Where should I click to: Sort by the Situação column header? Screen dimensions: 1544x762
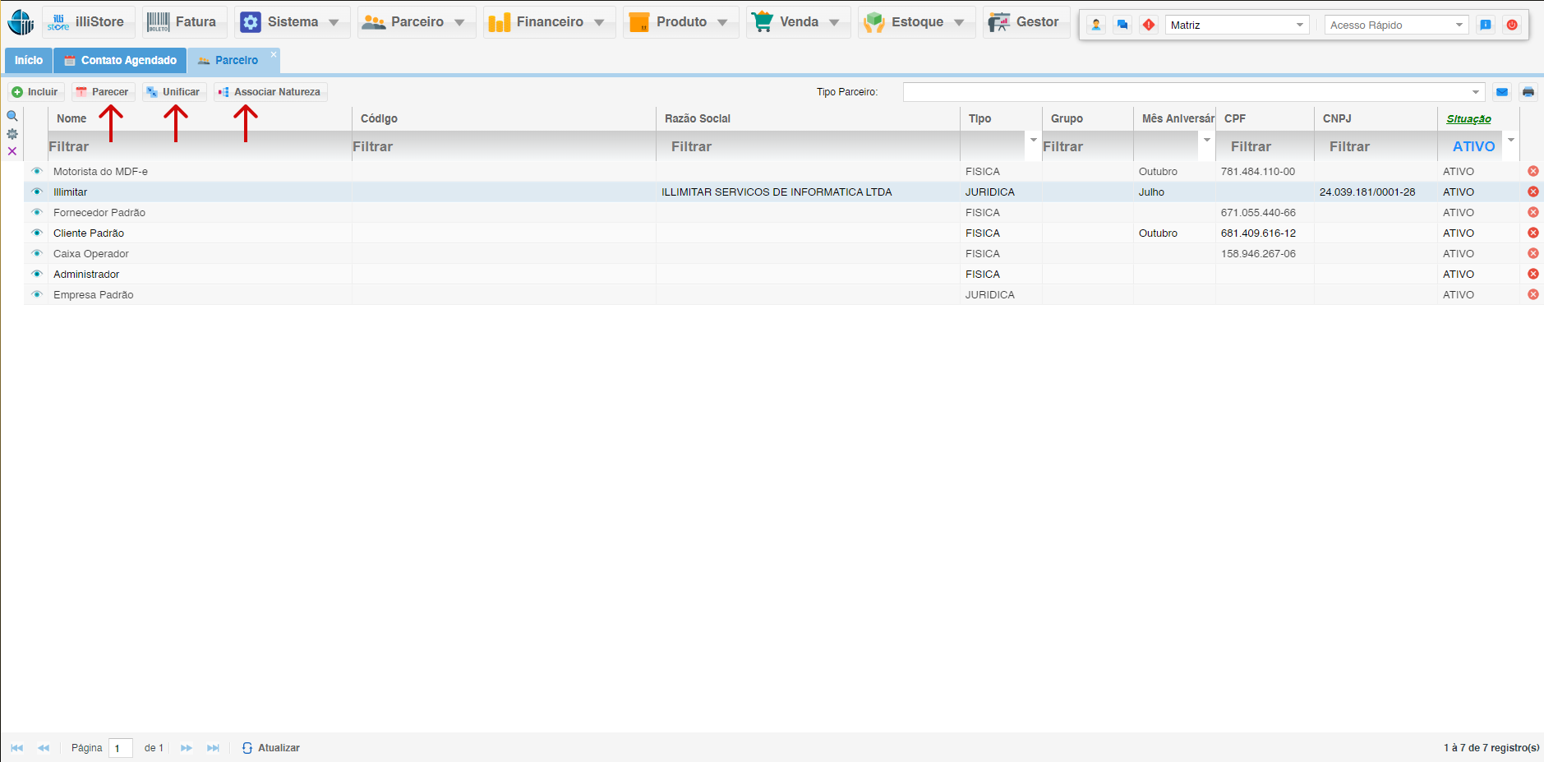click(1468, 119)
